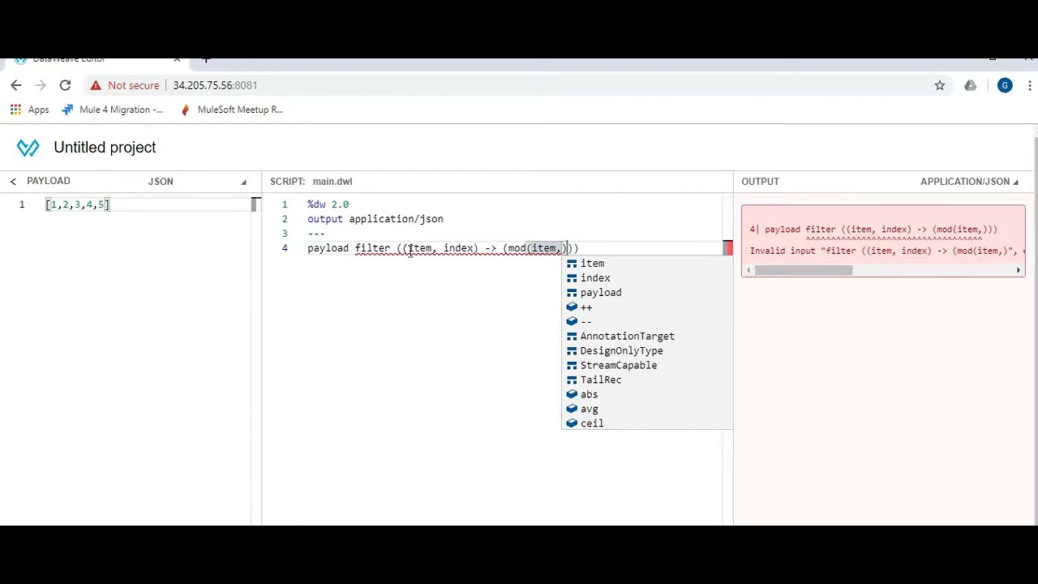Select '--' function suggestion
This screenshot has width=1038, height=584.
[x=646, y=322]
